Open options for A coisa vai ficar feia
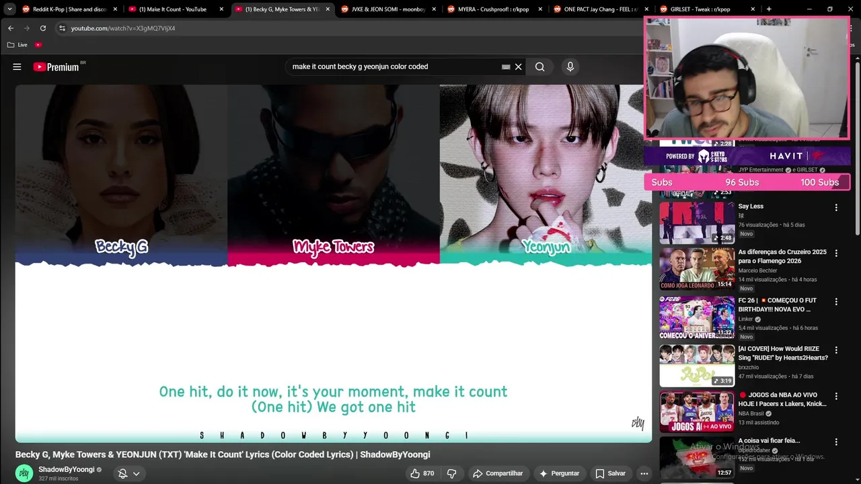 [x=836, y=442]
